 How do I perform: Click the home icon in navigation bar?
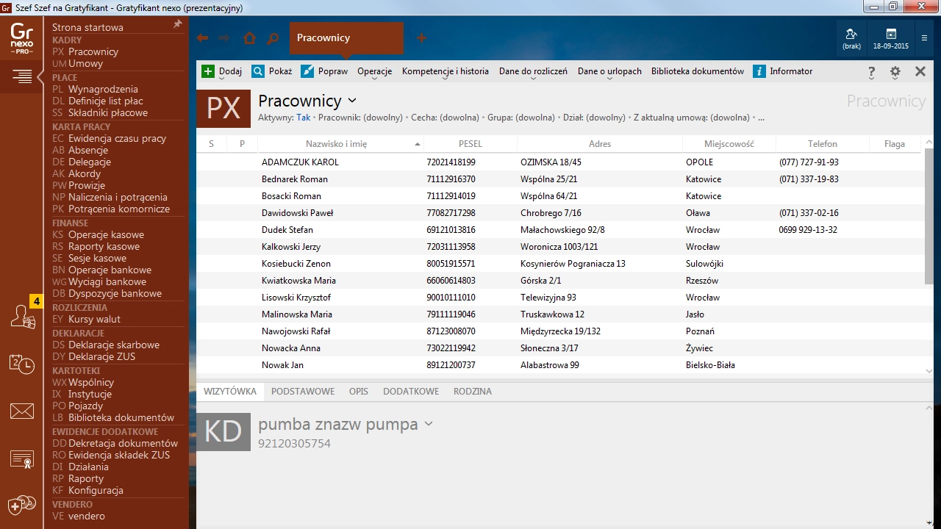pos(249,38)
